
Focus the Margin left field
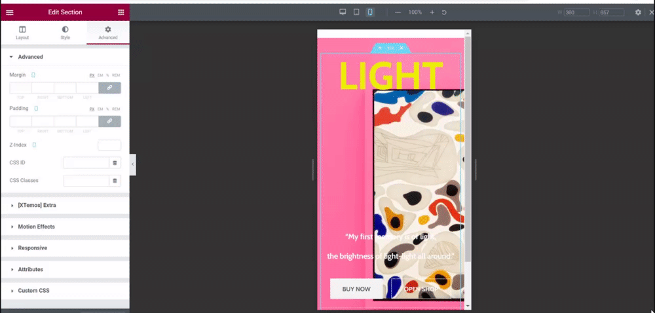coord(87,88)
